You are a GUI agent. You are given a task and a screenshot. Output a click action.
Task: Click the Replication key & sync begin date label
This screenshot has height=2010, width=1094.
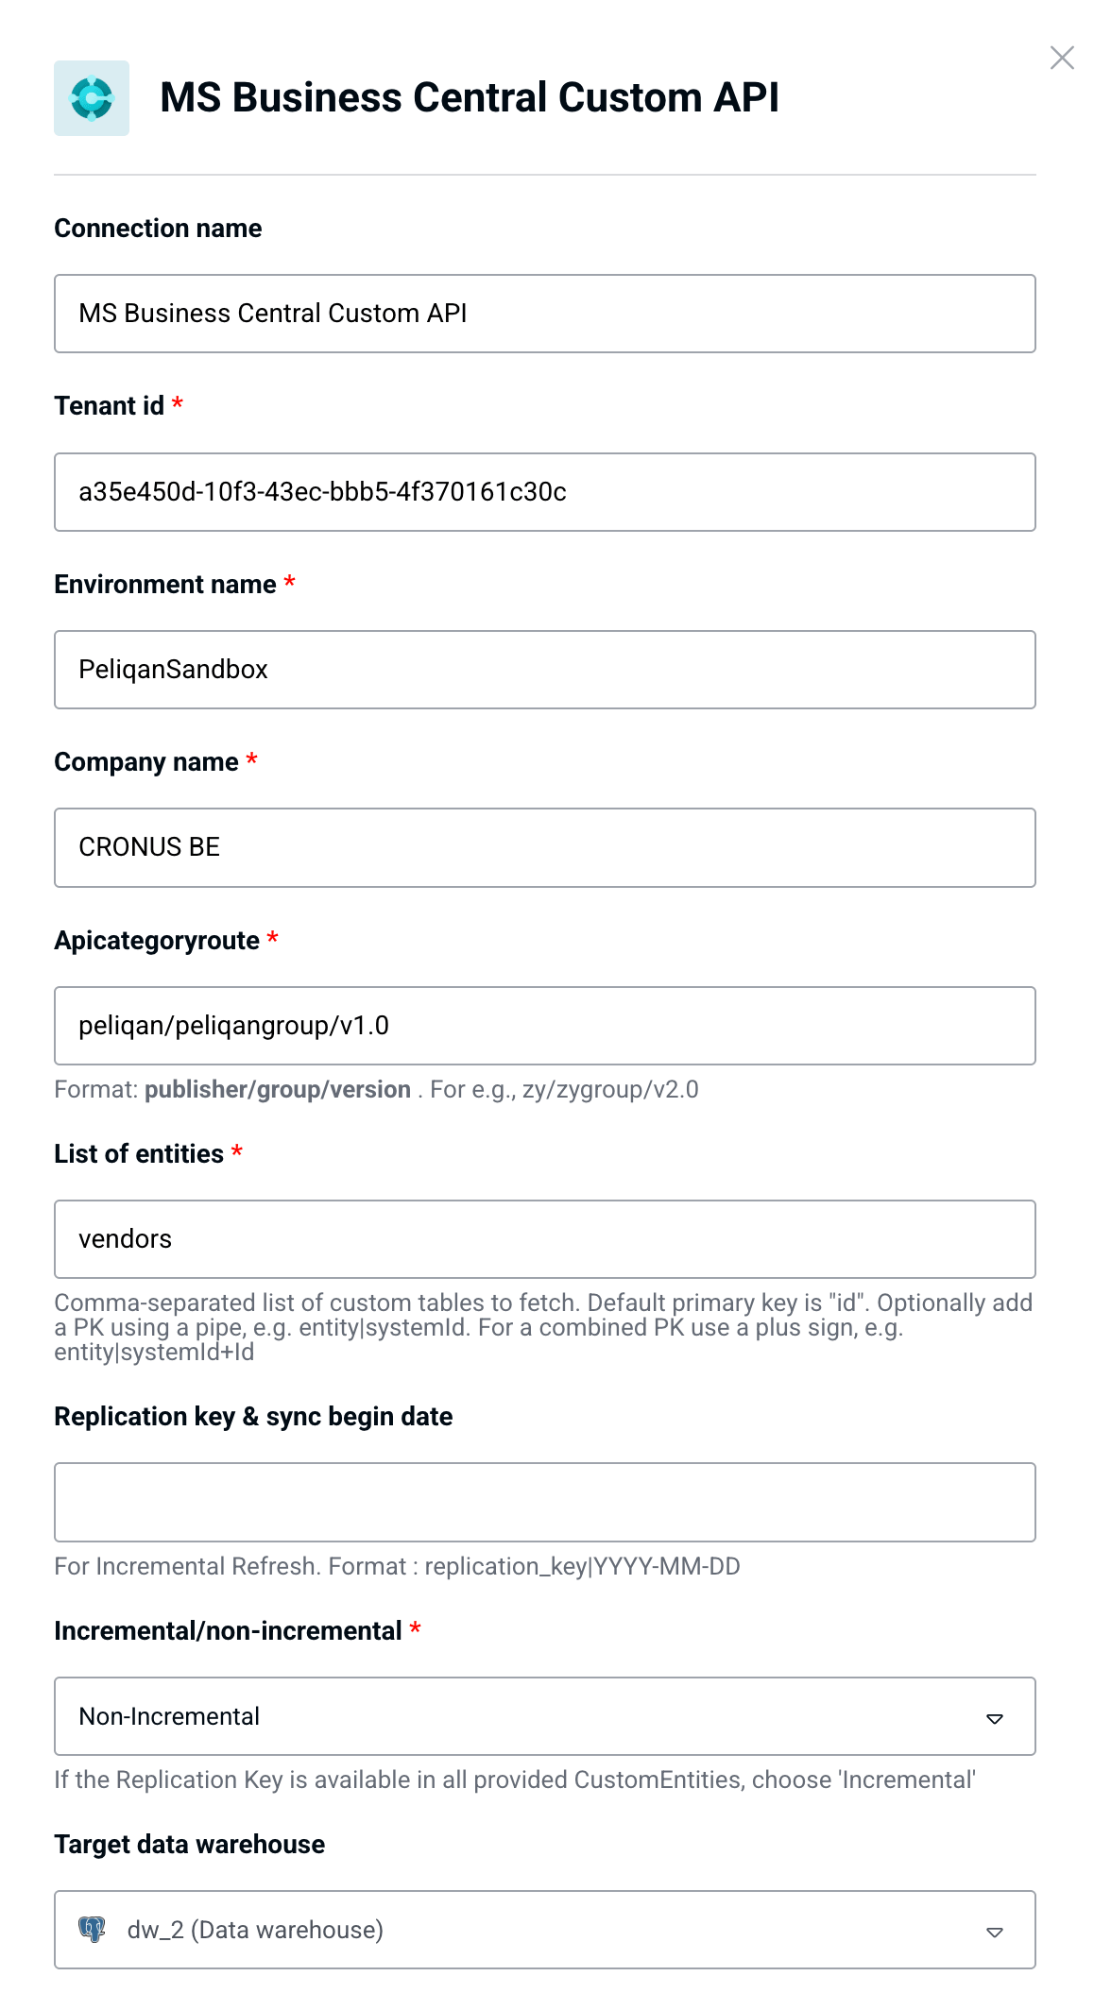253,1417
